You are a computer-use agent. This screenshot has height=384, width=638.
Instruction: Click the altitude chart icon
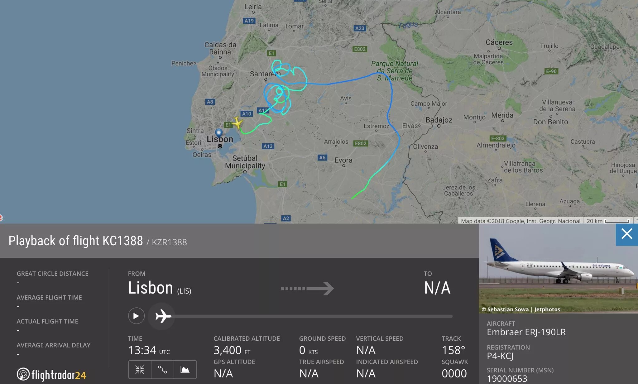[185, 368]
